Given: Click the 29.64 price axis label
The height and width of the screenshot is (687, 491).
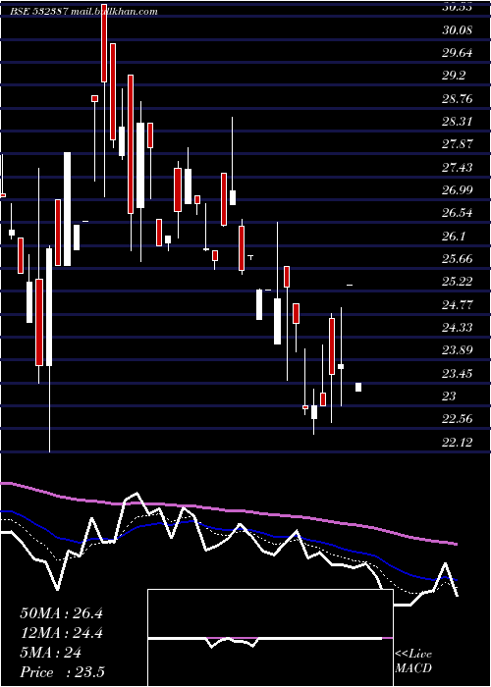Looking at the screenshot, I should pos(458,53).
